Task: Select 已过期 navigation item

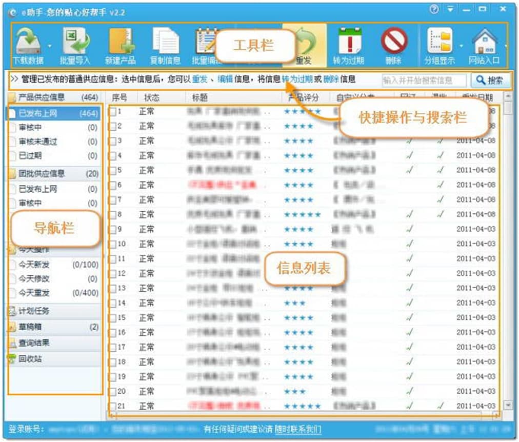Action: coord(54,155)
